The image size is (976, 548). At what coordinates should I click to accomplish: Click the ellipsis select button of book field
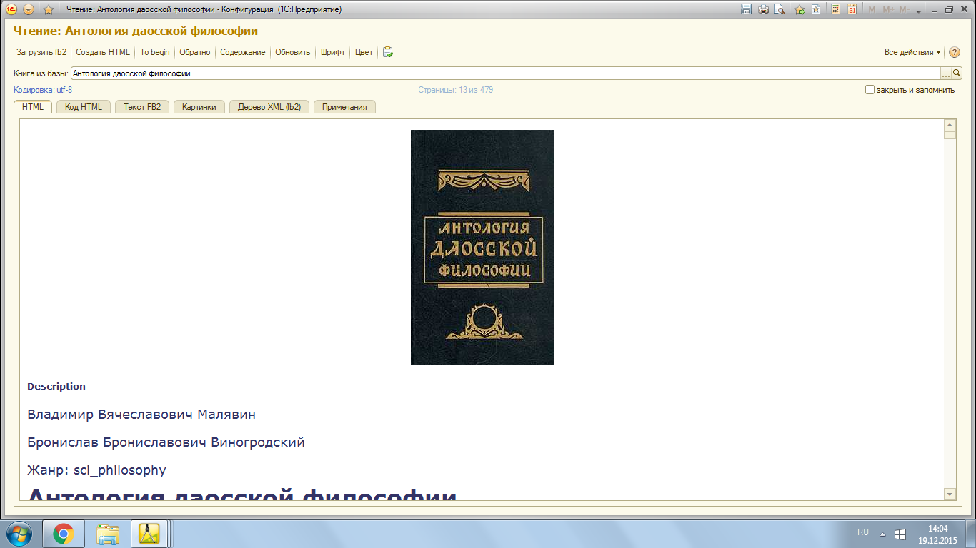click(x=946, y=73)
